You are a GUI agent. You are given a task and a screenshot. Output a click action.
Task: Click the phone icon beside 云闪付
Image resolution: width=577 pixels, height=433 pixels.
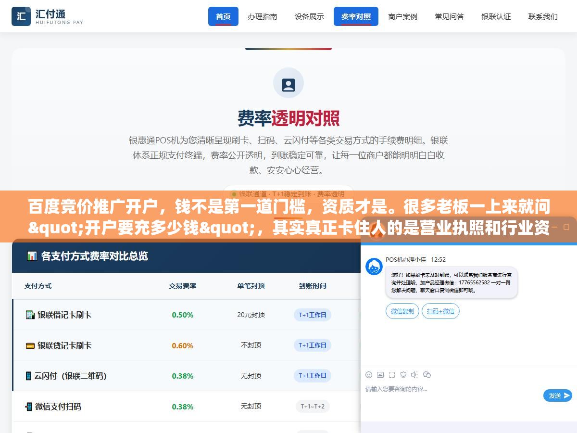pyautogui.click(x=28, y=376)
